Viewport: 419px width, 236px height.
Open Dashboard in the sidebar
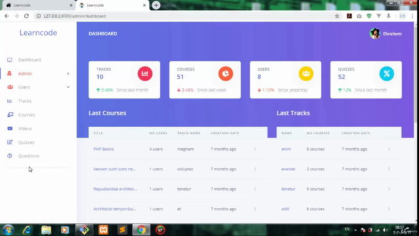point(29,60)
